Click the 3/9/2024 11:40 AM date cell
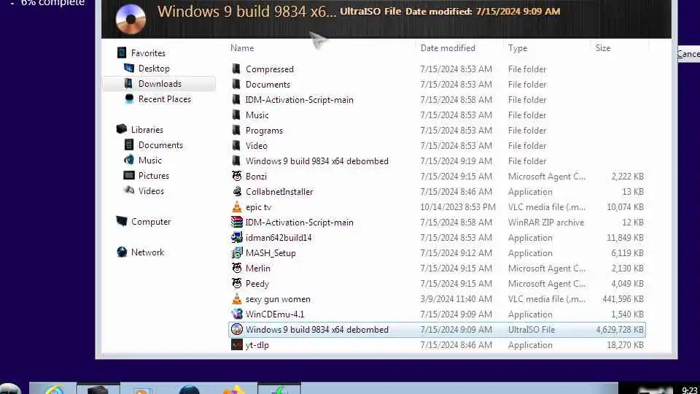Viewport: 700px width, 394px height. point(456,299)
